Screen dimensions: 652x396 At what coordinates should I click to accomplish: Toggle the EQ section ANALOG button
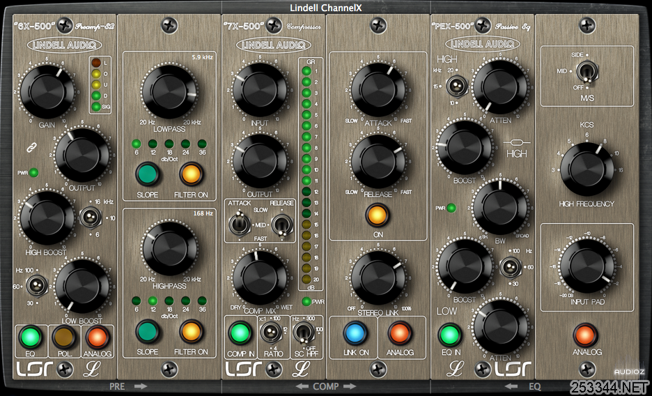[585, 335]
